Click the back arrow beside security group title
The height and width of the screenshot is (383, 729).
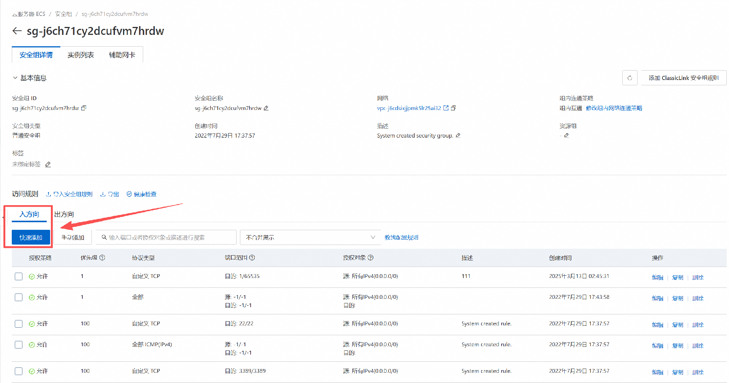[x=17, y=31]
